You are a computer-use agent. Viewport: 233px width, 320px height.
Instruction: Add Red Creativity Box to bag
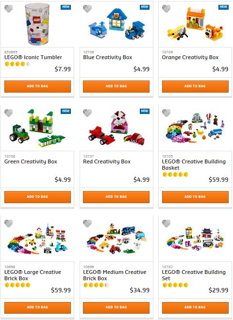point(116,197)
